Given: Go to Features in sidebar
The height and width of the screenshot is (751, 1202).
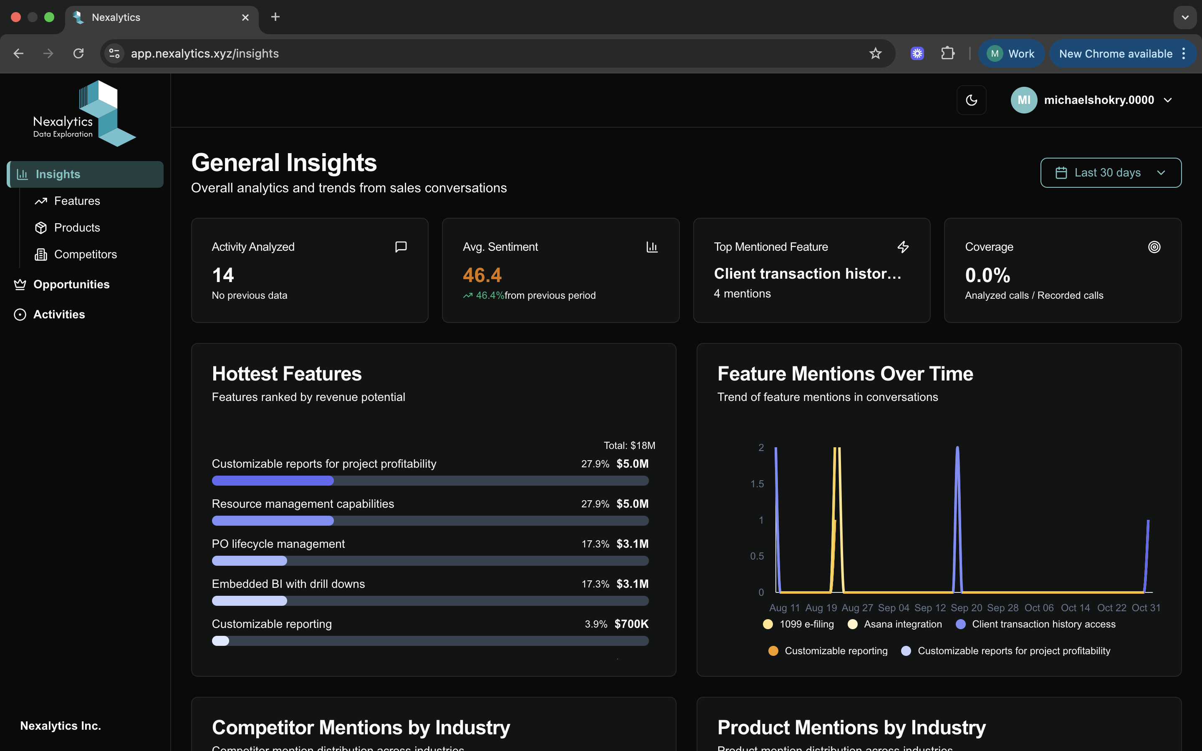Looking at the screenshot, I should [x=77, y=201].
